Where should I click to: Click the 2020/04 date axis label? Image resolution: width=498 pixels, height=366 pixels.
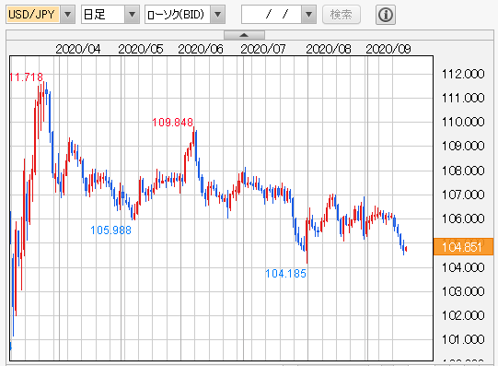[78, 49]
